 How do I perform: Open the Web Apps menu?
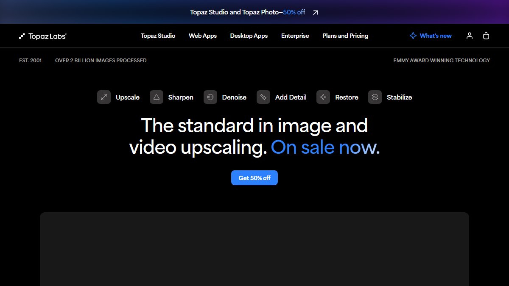203,36
